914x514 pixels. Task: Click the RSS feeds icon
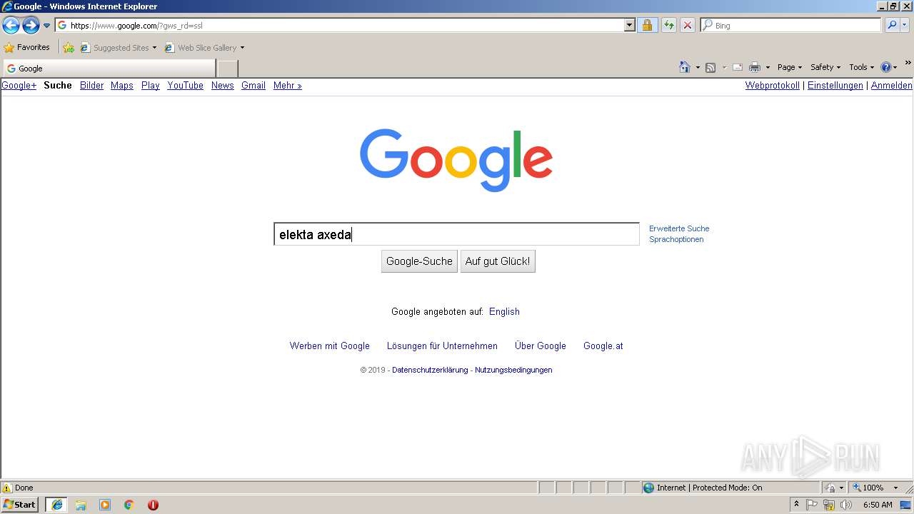pyautogui.click(x=710, y=67)
